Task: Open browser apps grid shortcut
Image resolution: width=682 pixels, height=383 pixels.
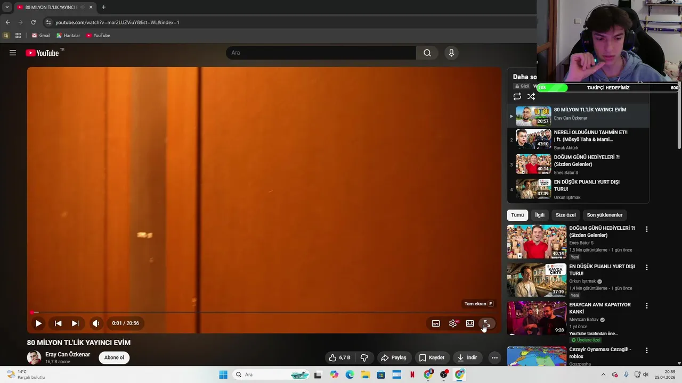Action: coord(18,36)
